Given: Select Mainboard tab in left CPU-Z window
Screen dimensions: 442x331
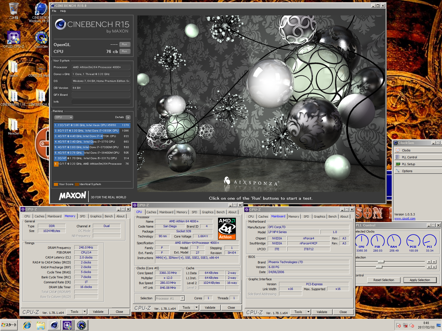Looking at the screenshot, I should coord(54,216).
